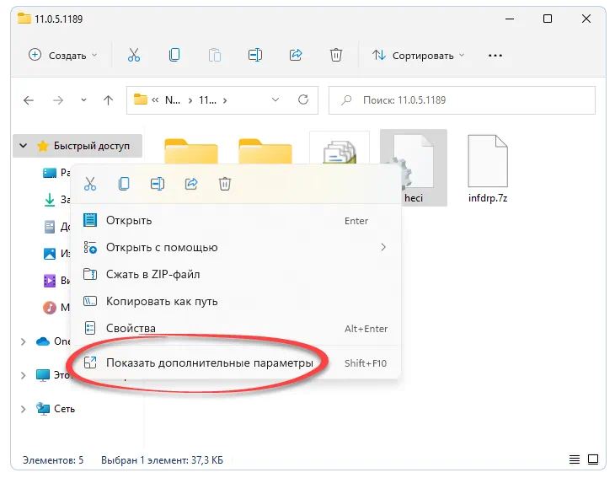This screenshot has height=478, width=615.
Task: Select the first yellow folder
Action: [x=191, y=151]
